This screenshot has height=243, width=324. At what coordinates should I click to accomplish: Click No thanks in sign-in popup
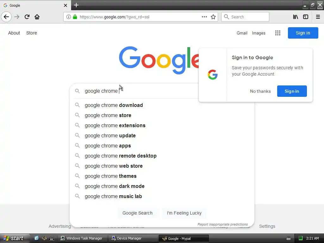click(260, 91)
